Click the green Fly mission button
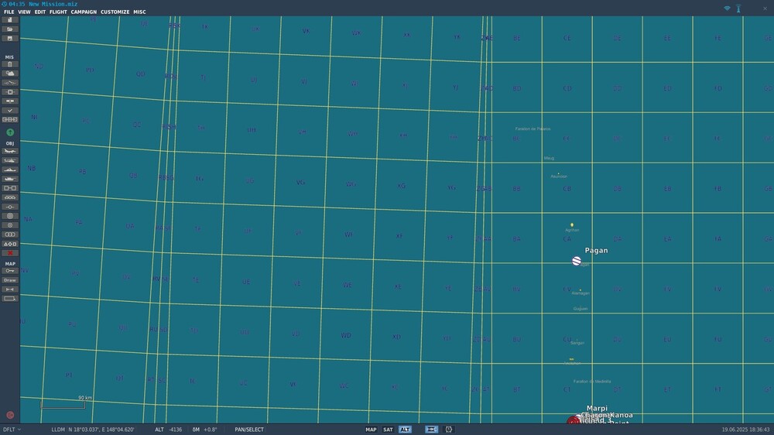Screen dimensions: 774x435 tap(10, 132)
